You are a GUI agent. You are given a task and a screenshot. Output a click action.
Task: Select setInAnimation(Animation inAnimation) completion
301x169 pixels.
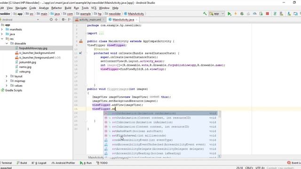pos(161,122)
